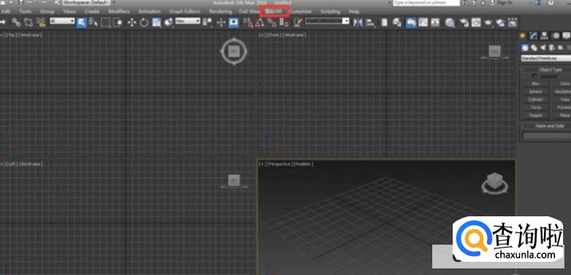This screenshot has height=275, width=571.
Task: Activate the Select and Place tool
Action: (169, 22)
